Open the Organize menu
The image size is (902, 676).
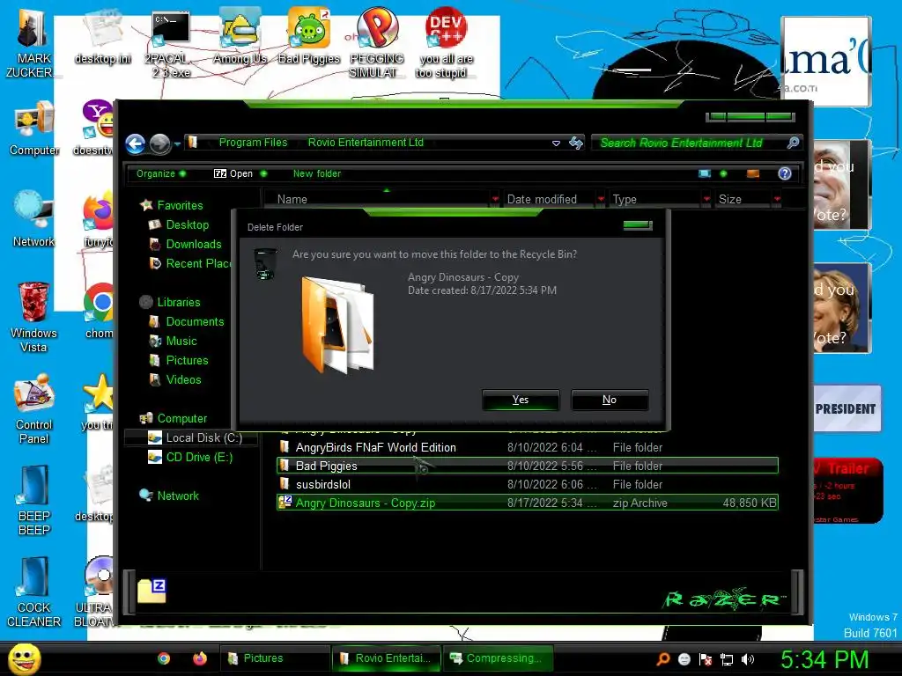click(160, 173)
